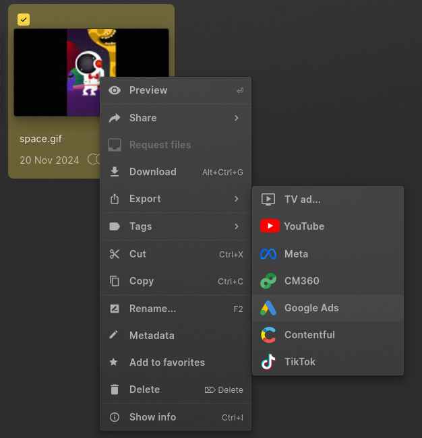Click the Delete trash can icon
Screen dimensions: 422x438
pos(115,389)
